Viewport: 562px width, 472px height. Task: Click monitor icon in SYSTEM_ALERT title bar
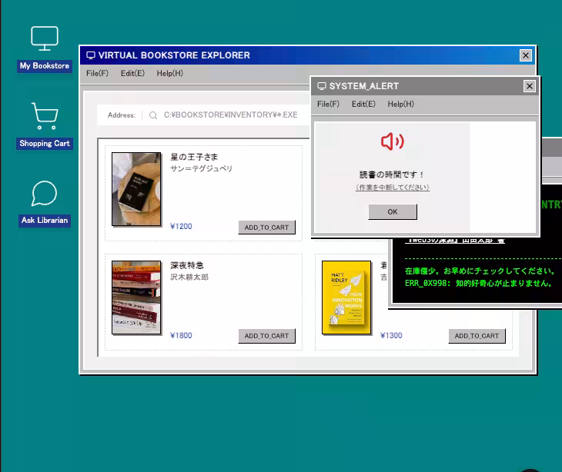click(322, 86)
